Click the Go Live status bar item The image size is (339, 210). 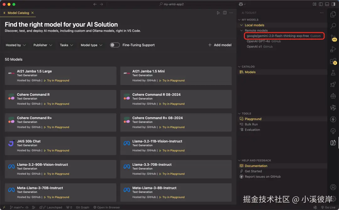coord(328,207)
